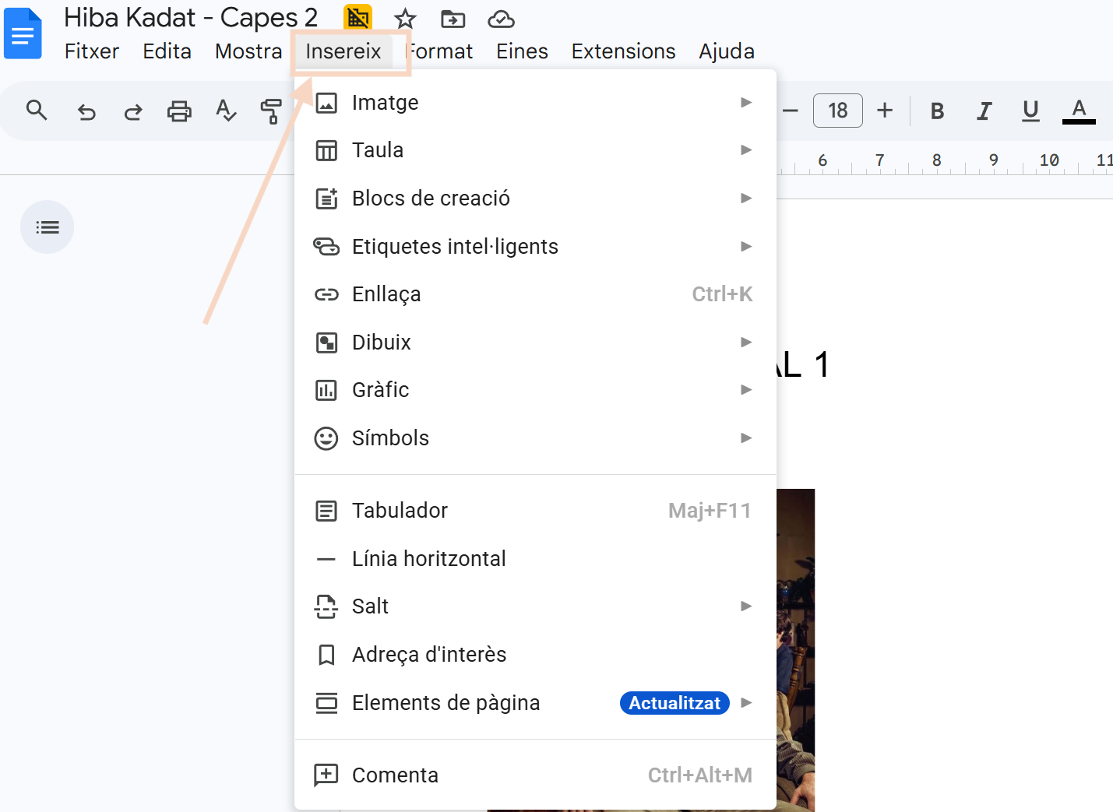
Task: Toggle italic formatting
Action: pyautogui.click(x=984, y=111)
